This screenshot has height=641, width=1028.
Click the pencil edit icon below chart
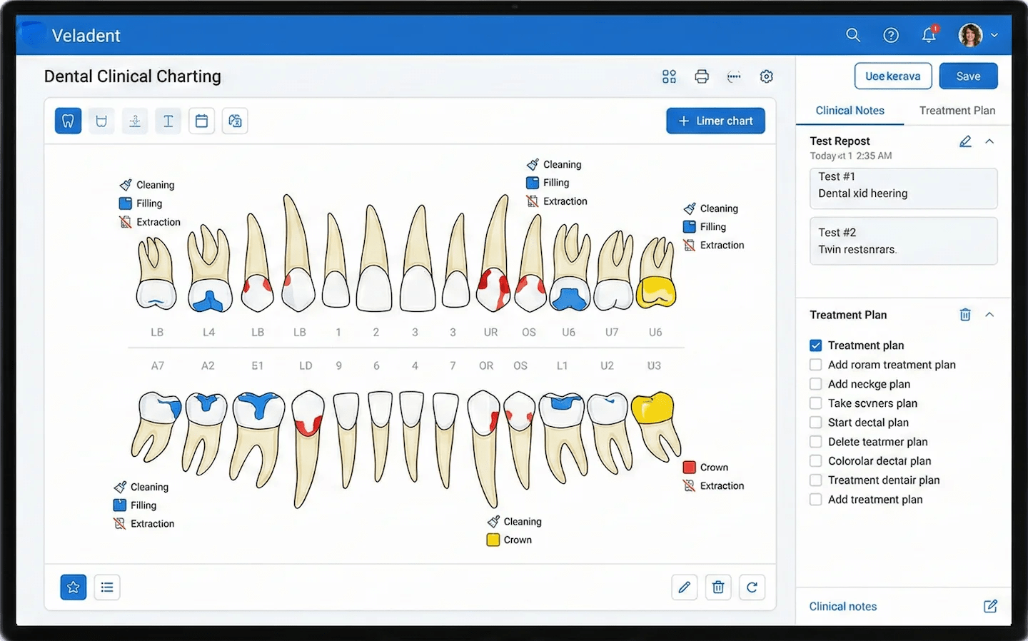685,587
